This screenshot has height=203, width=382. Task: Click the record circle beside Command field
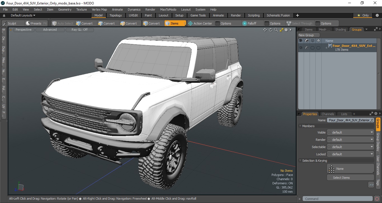[377, 199]
